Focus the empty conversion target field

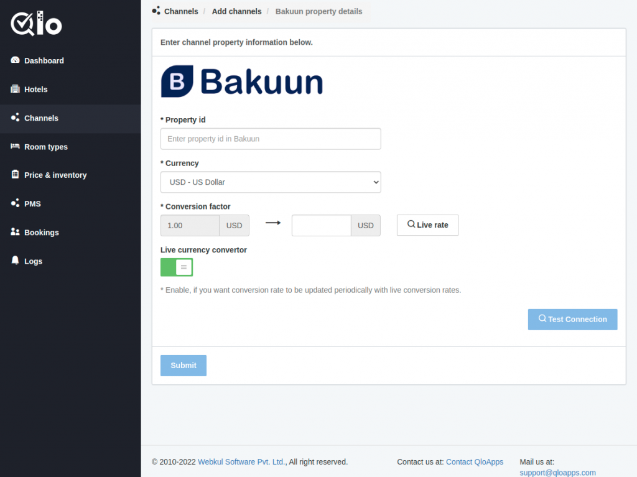[322, 226]
